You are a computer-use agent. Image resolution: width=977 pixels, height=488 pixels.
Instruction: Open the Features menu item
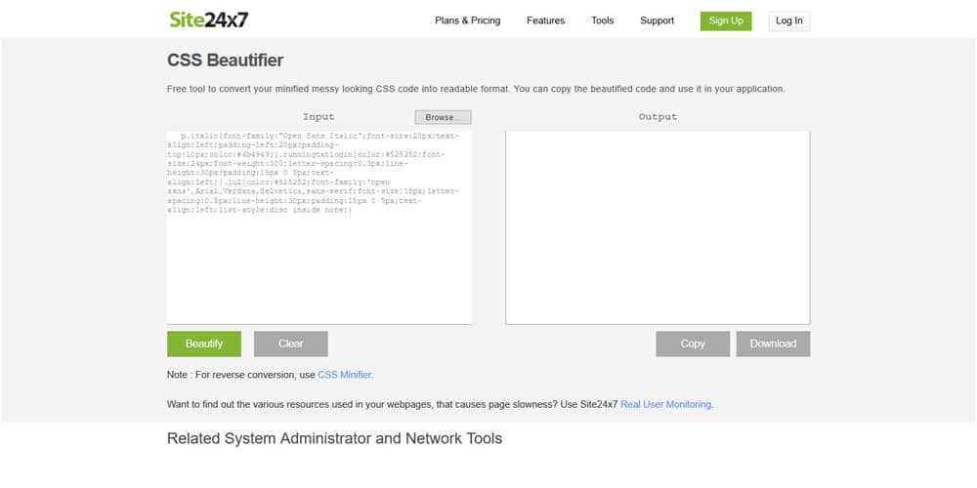click(x=546, y=20)
